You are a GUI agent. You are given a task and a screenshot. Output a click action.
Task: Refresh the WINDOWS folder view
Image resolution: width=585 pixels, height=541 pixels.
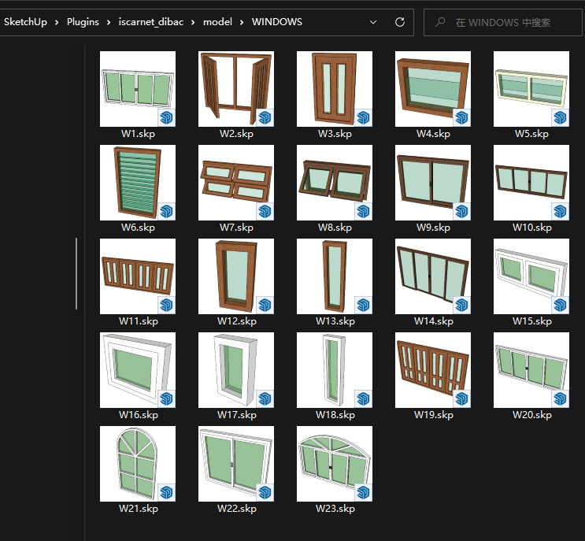(x=400, y=22)
